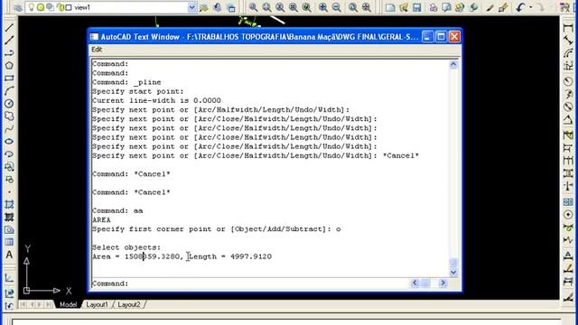Select the Polyline draw tool
Screen dimensions: 578x325
coord(9,52)
